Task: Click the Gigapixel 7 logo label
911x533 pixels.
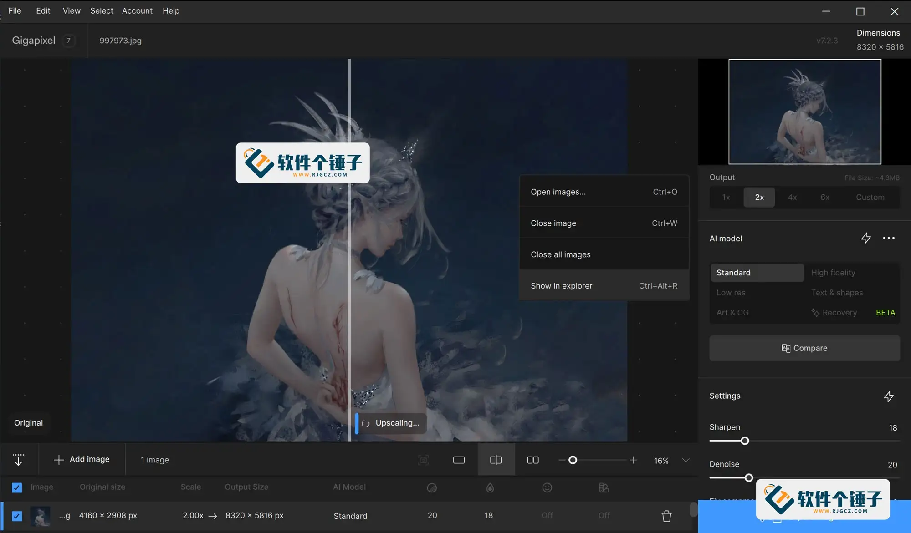Action: pos(43,41)
